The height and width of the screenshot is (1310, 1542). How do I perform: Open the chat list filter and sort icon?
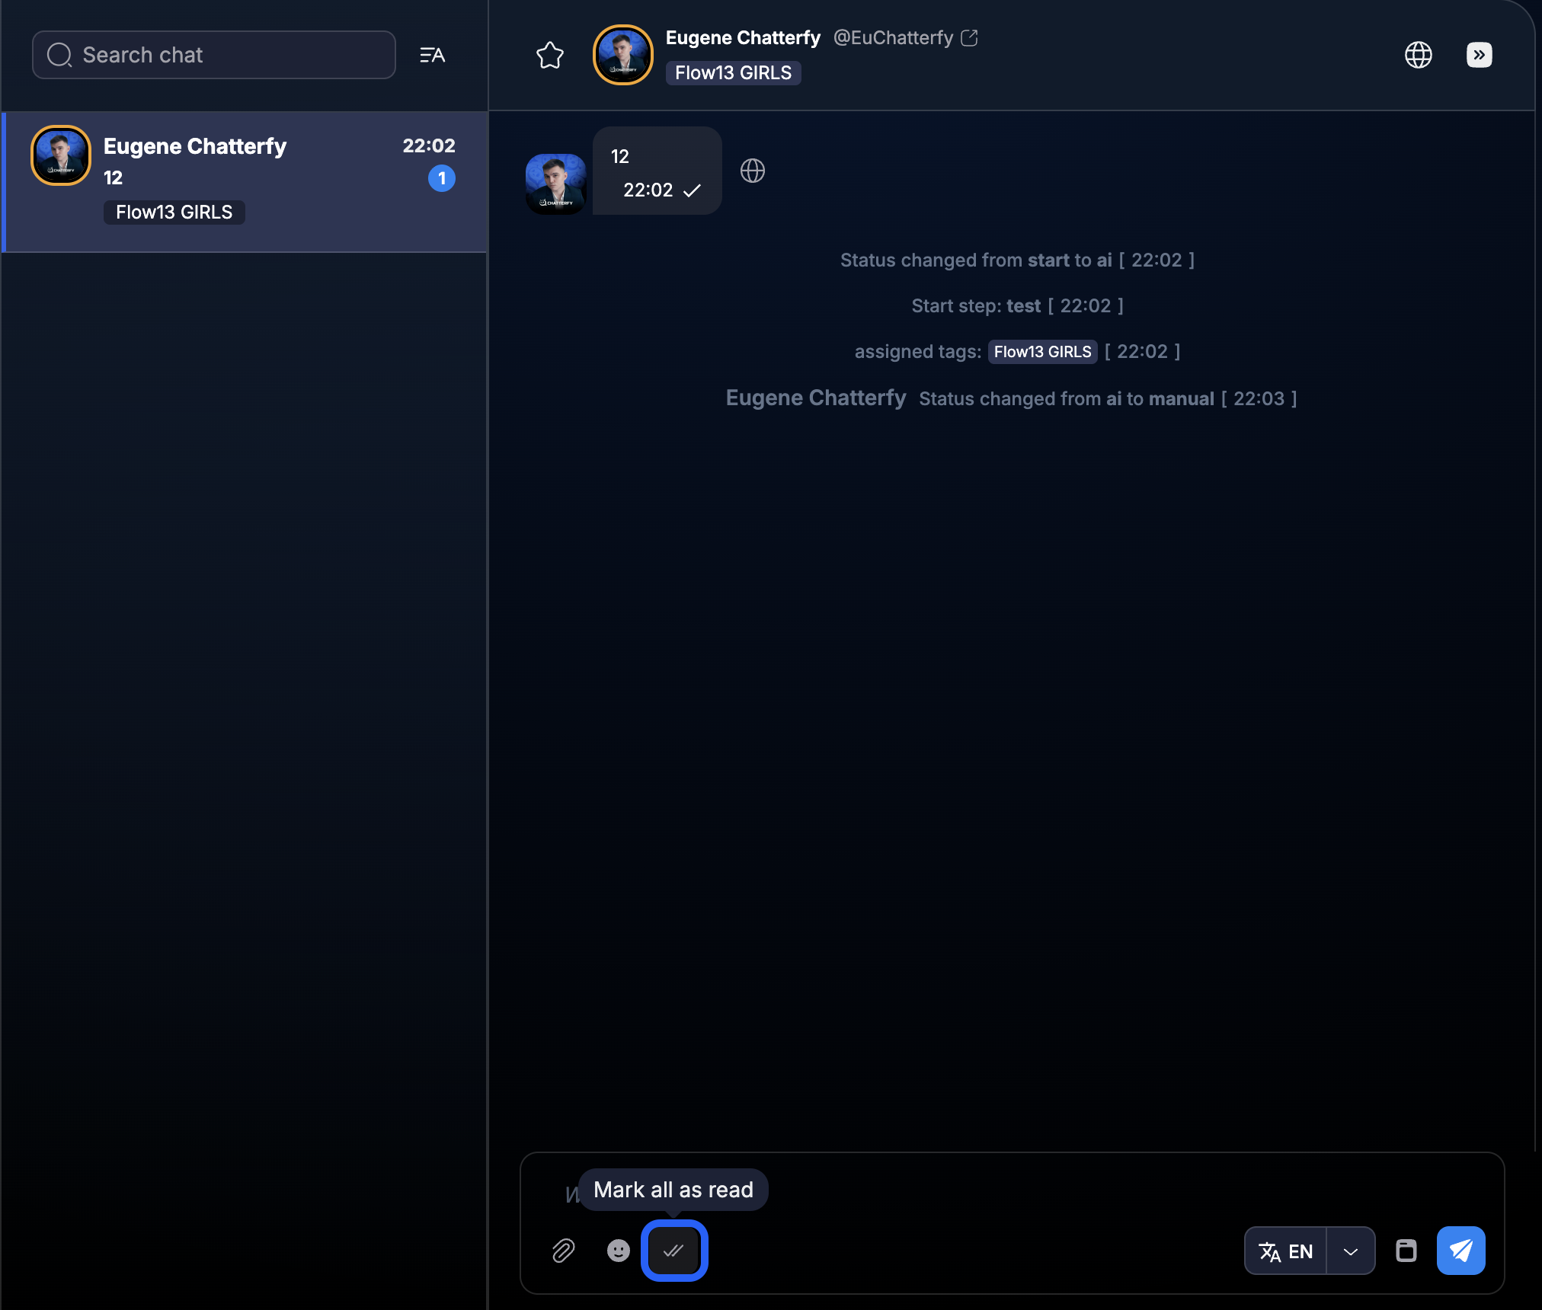pyautogui.click(x=432, y=55)
